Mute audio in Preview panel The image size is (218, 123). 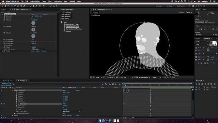pyautogui.click(x=216, y=29)
